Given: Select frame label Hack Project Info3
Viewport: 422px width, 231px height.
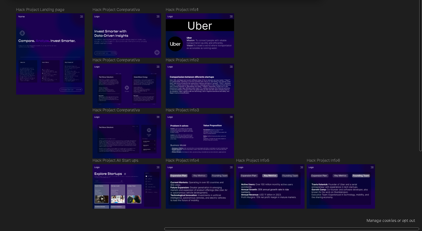Looking at the screenshot, I should point(182,110).
